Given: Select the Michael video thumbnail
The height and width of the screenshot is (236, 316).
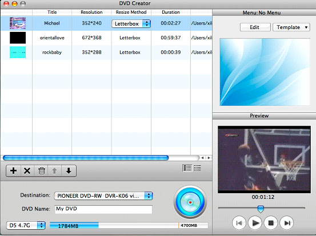Looking at the screenshot, I should 18,23.
